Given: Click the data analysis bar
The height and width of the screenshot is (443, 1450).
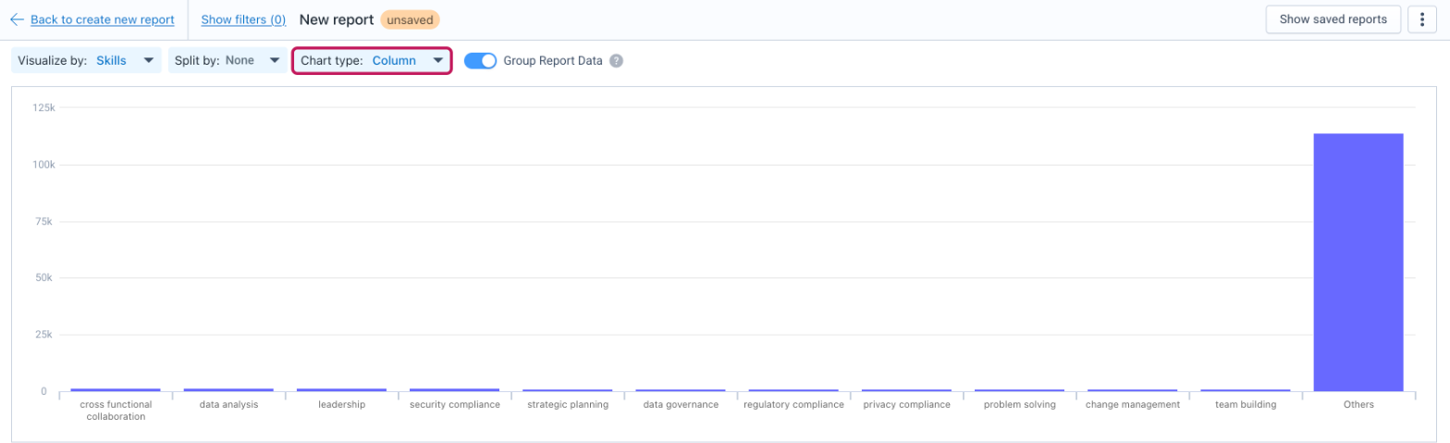Looking at the screenshot, I should [228, 389].
